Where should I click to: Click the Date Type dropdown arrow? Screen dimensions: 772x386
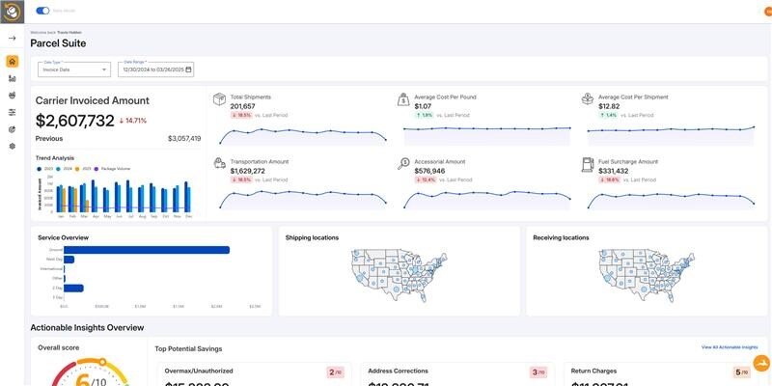(104, 69)
